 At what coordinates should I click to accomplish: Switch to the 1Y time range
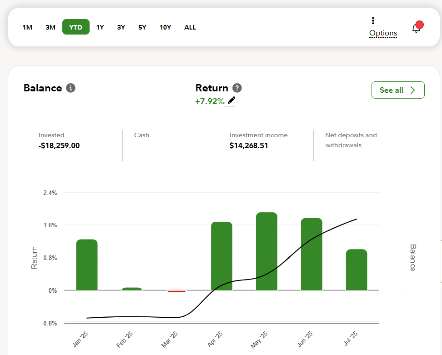click(100, 27)
